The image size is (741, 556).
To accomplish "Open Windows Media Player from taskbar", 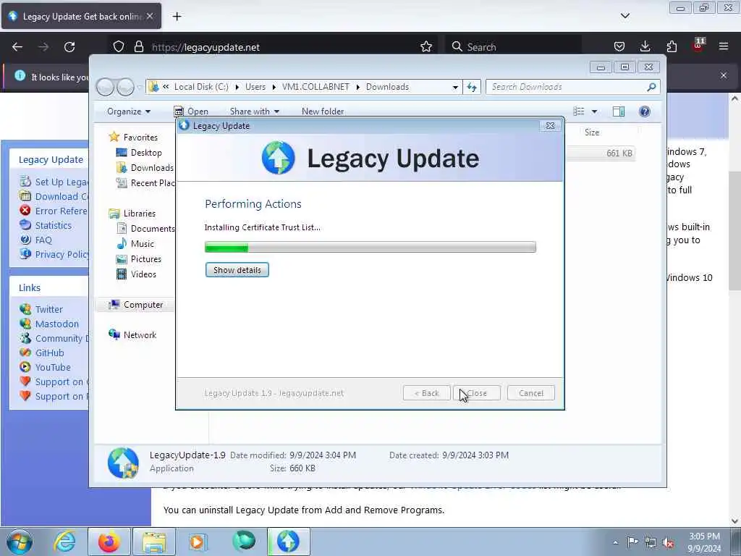I will click(x=198, y=542).
